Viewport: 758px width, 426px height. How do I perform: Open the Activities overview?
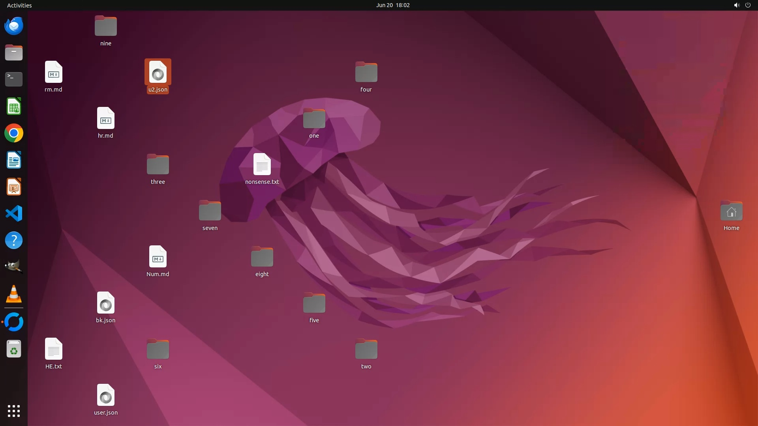(x=19, y=5)
